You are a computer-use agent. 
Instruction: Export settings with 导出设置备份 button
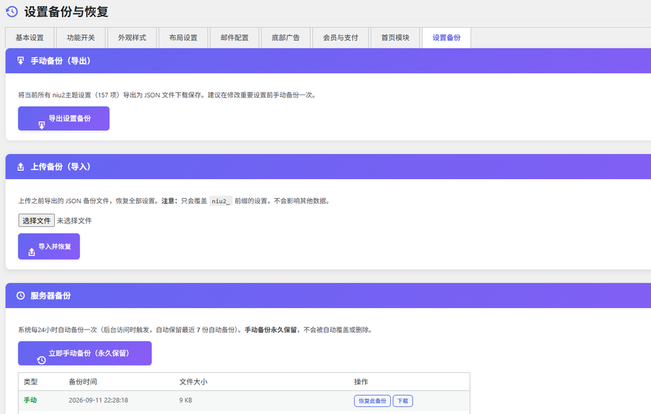click(64, 119)
